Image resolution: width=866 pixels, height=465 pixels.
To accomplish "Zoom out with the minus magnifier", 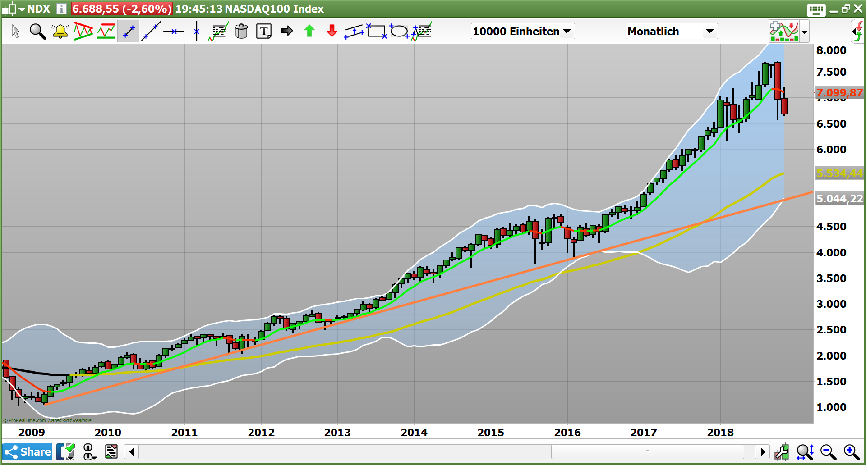I will pyautogui.click(x=828, y=452).
